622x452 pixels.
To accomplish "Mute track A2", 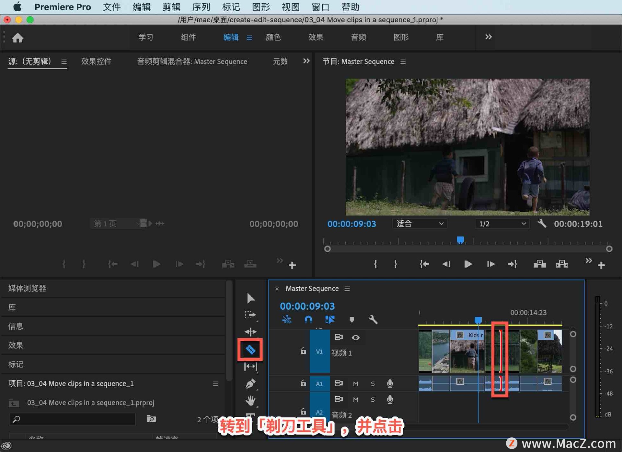I will (x=355, y=400).
